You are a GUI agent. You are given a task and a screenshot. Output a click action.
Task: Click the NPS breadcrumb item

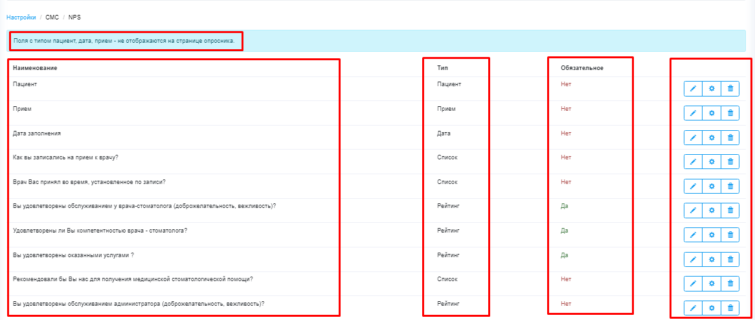(74, 17)
